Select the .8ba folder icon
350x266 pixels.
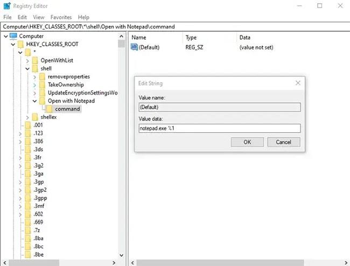[27, 239]
